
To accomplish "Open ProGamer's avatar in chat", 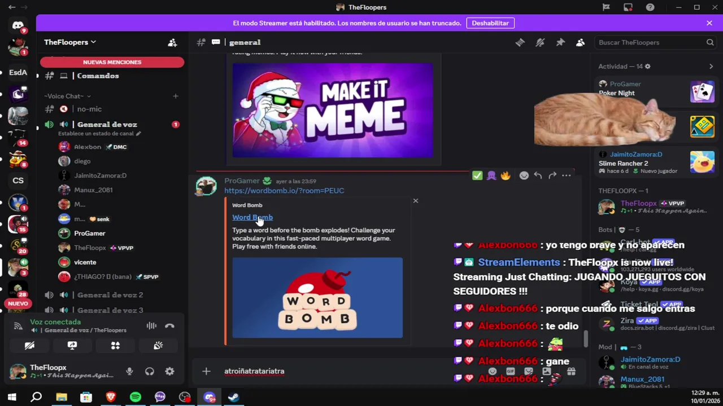I will (x=206, y=187).
